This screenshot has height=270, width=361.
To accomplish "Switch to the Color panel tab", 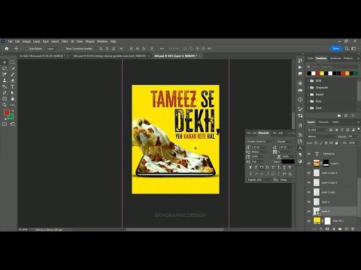I will 311,58.
